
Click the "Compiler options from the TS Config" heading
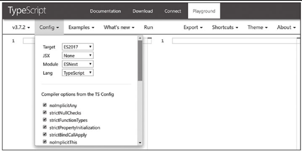pos(77,94)
